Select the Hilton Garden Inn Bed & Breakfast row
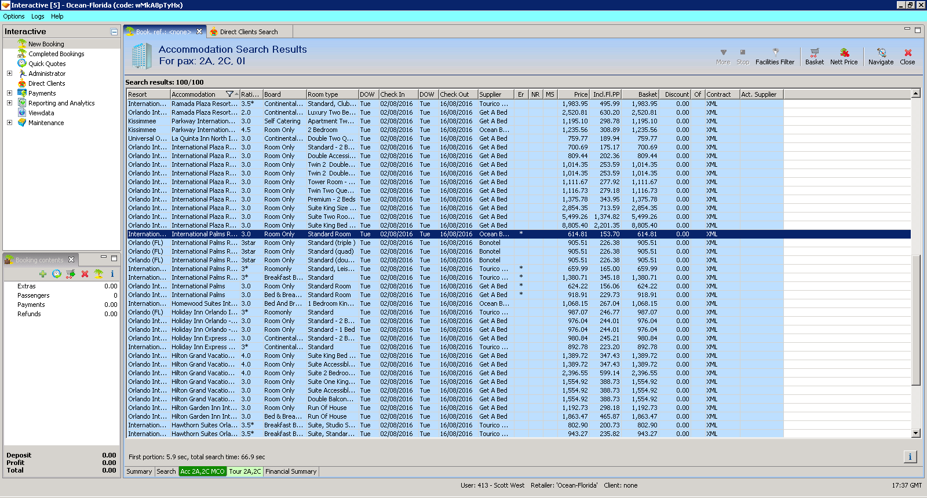 coord(519,416)
